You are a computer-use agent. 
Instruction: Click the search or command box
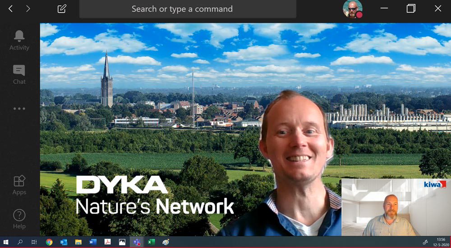click(187, 9)
